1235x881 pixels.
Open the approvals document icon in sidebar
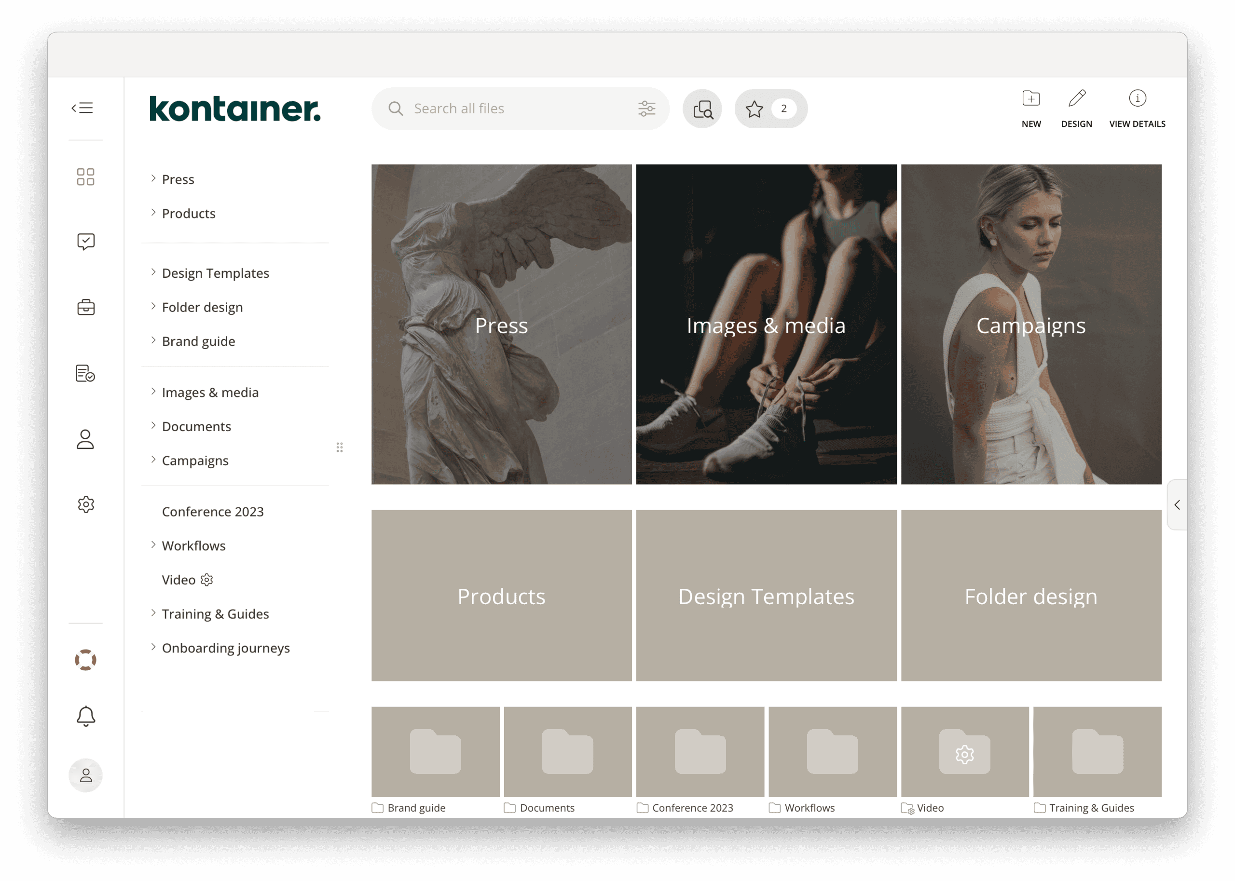[85, 373]
